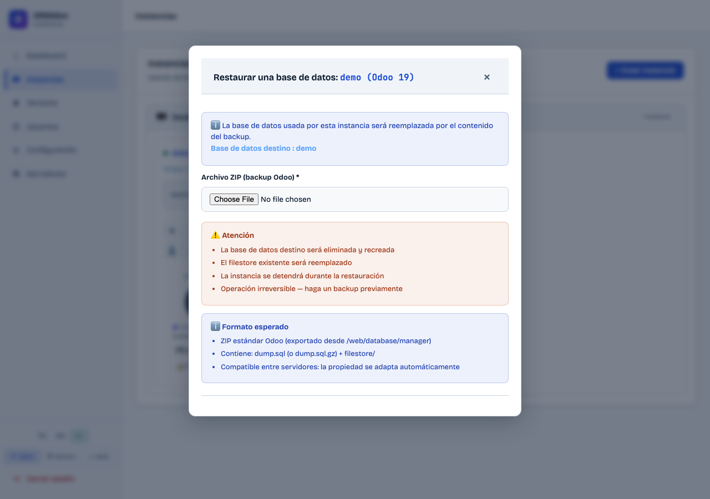The width and height of the screenshot is (710, 499).
Task: Select the highlighted Instancias sidebar item
Action: 60,79
